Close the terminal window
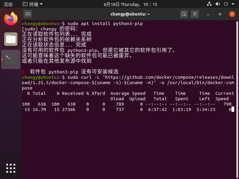239x179 pixels. coord(232,14)
